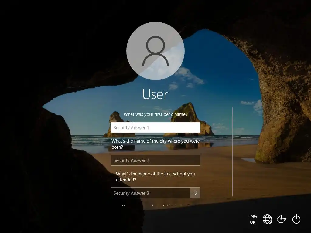
Task: Open the power options icon
Action: [296, 219]
